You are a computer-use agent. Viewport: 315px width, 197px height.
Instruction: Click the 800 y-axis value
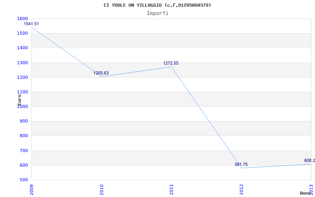click(24, 136)
